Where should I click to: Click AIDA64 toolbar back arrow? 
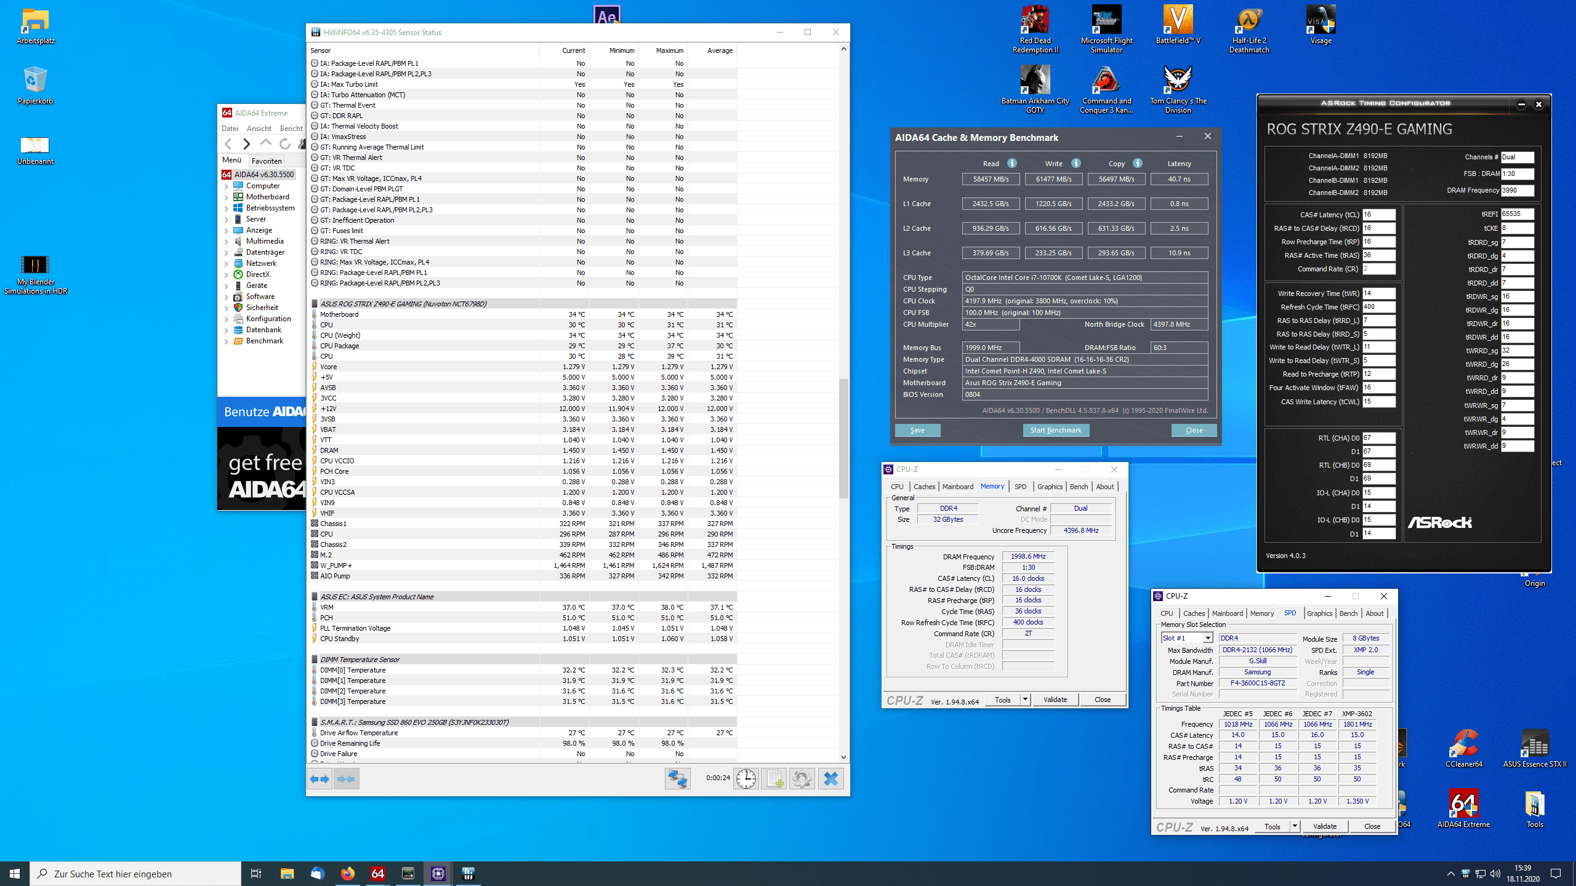(228, 143)
